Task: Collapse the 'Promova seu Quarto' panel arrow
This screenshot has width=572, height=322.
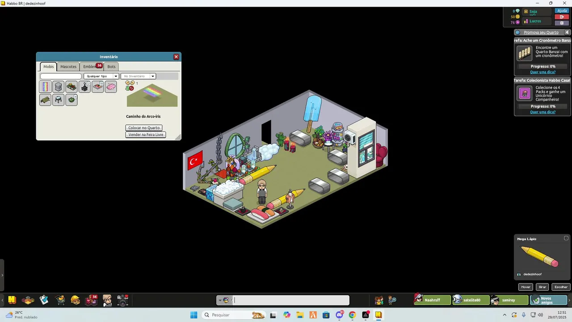Action: click(567, 32)
